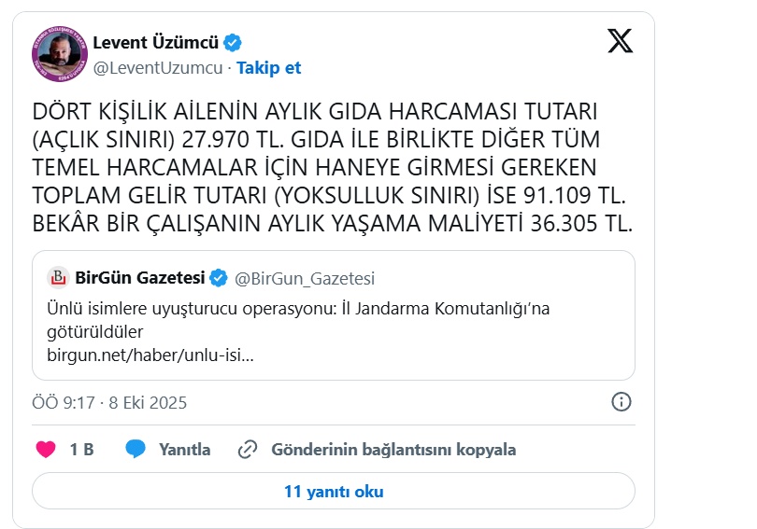The width and height of the screenshot is (757, 529).
Task: Click the BirGün Gazetesi account name
Action: [x=140, y=278]
